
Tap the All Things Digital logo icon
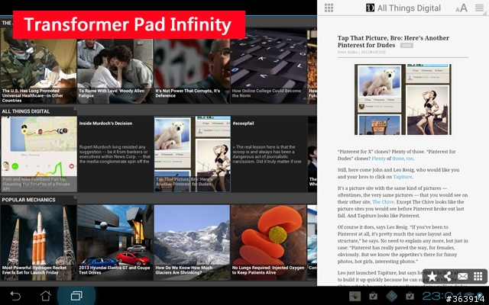pyautogui.click(x=370, y=8)
